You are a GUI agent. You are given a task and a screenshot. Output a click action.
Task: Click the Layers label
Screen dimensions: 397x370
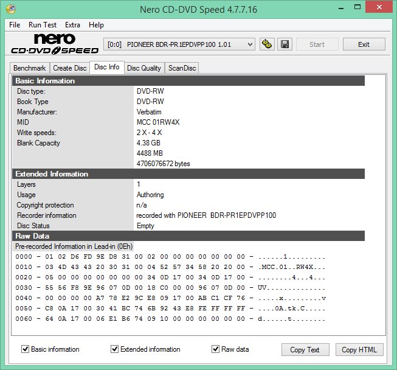click(26, 184)
